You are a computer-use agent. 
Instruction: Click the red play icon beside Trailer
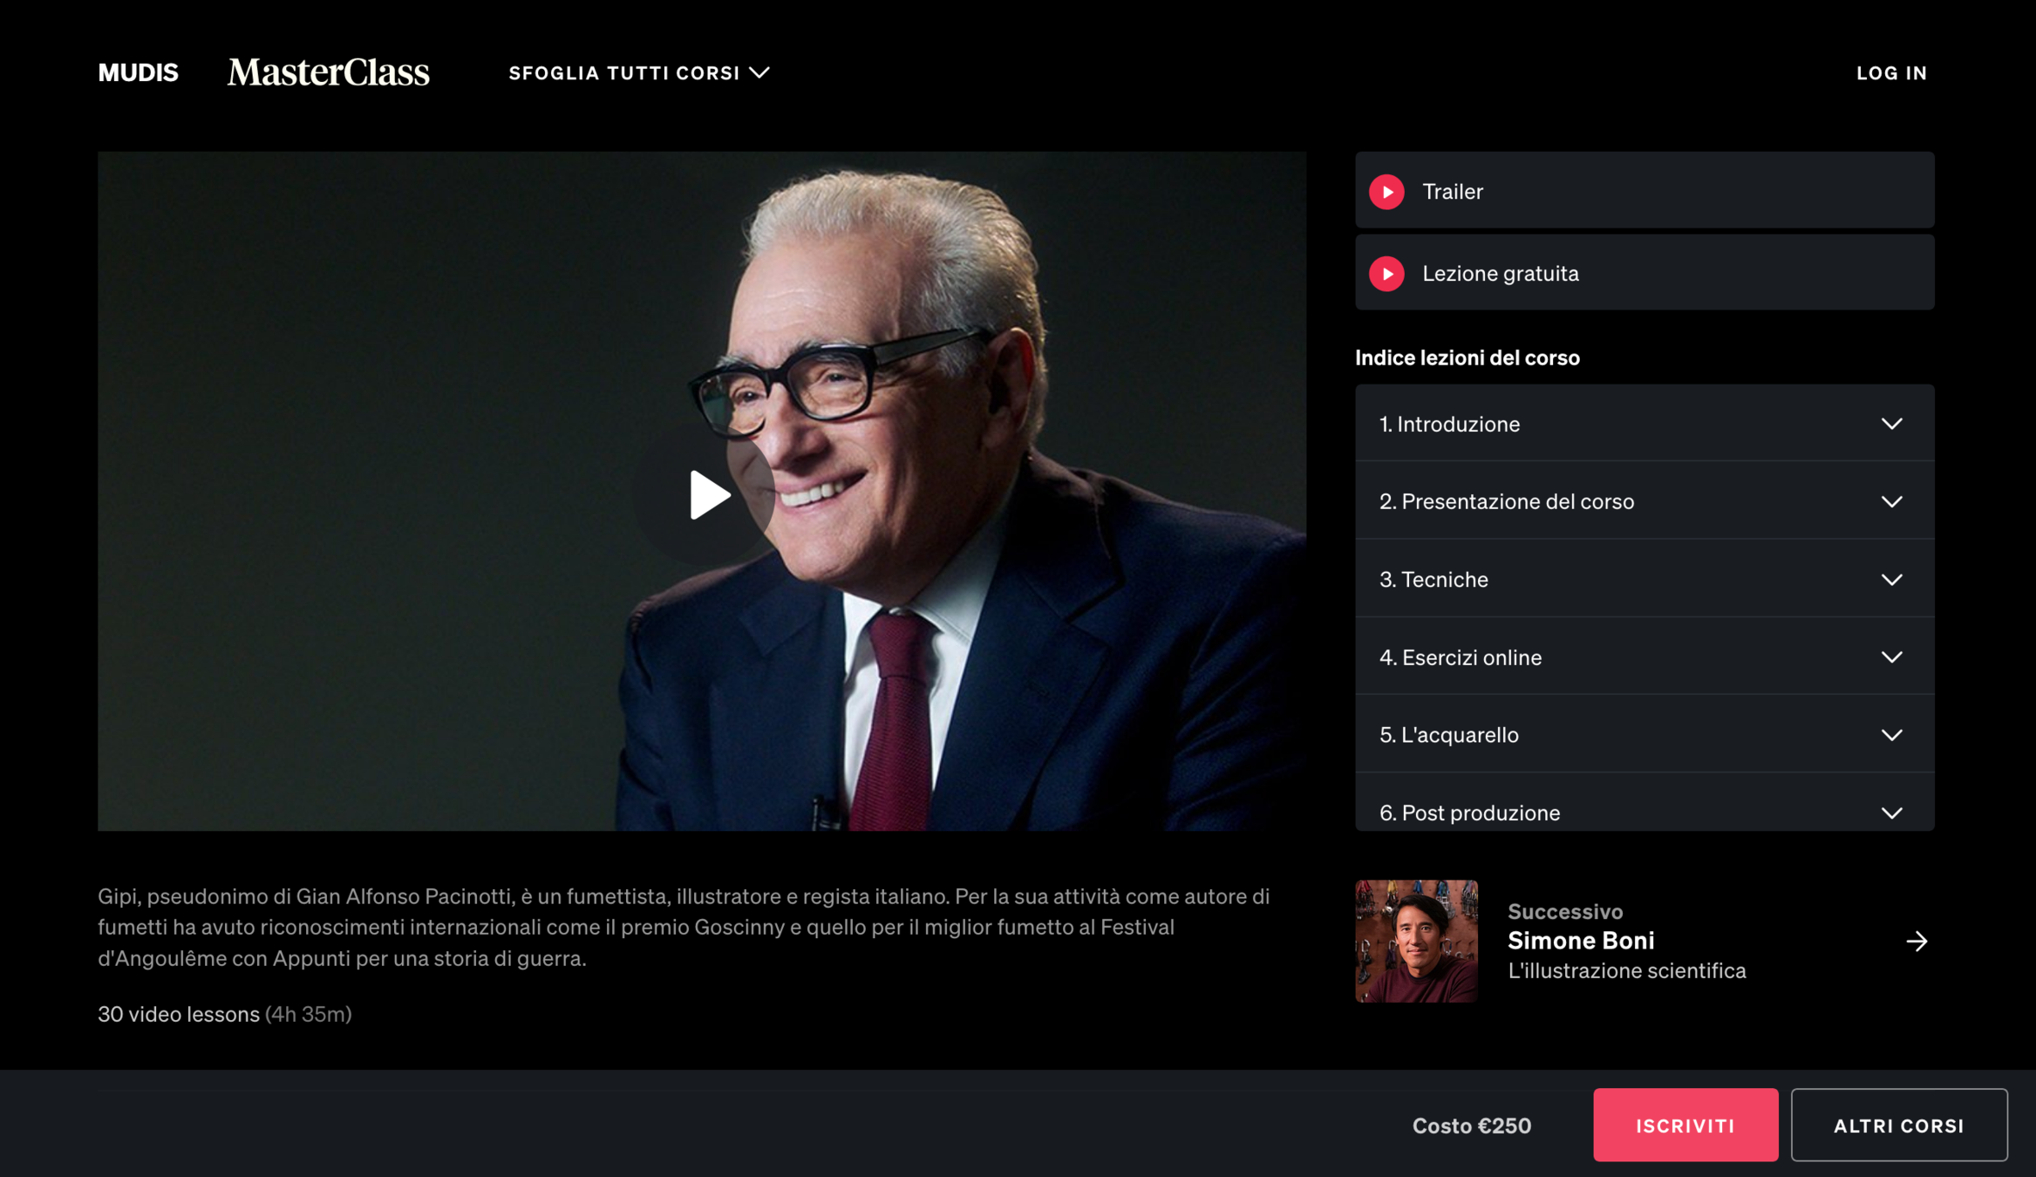click(x=1386, y=192)
